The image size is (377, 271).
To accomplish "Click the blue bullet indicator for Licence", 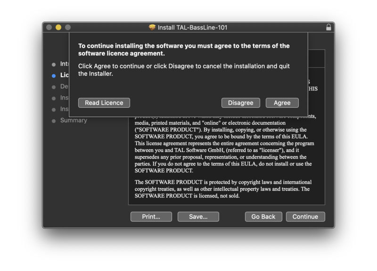I will click(x=54, y=76).
